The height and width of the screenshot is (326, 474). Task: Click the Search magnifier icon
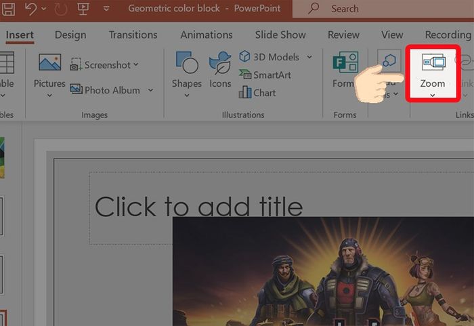[314, 8]
